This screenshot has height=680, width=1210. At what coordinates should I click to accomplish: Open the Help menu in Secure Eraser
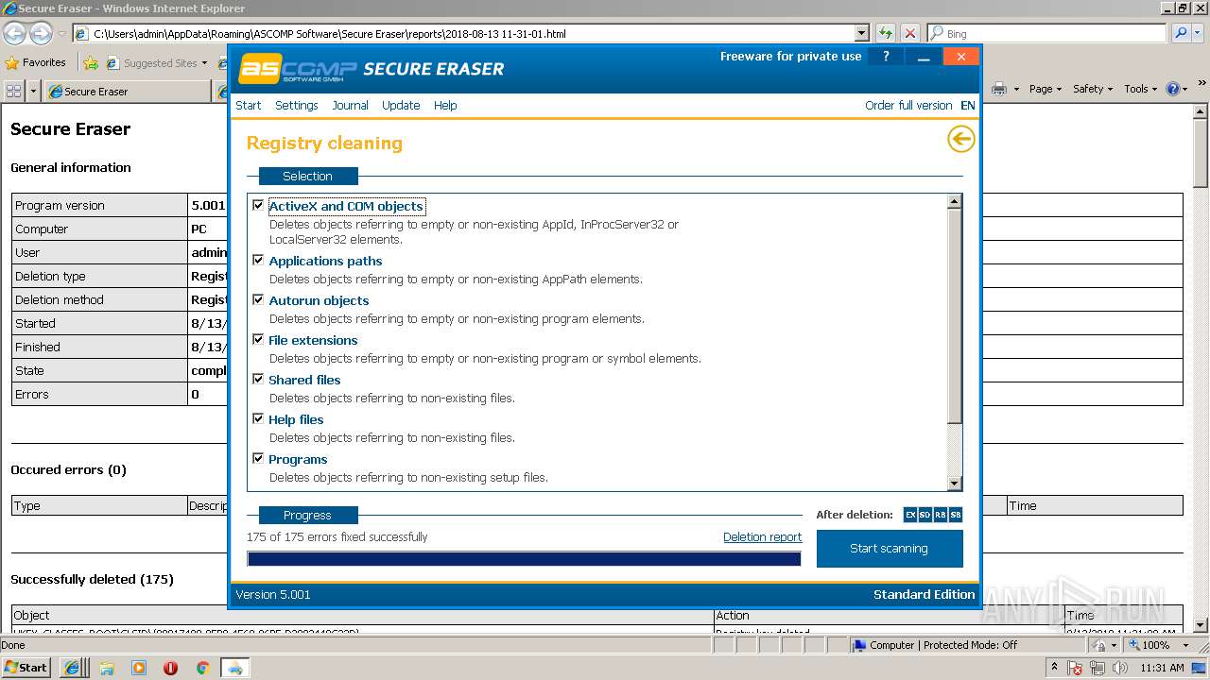[445, 105]
